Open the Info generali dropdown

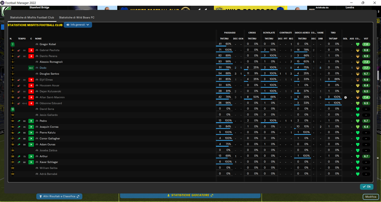pos(78,25)
